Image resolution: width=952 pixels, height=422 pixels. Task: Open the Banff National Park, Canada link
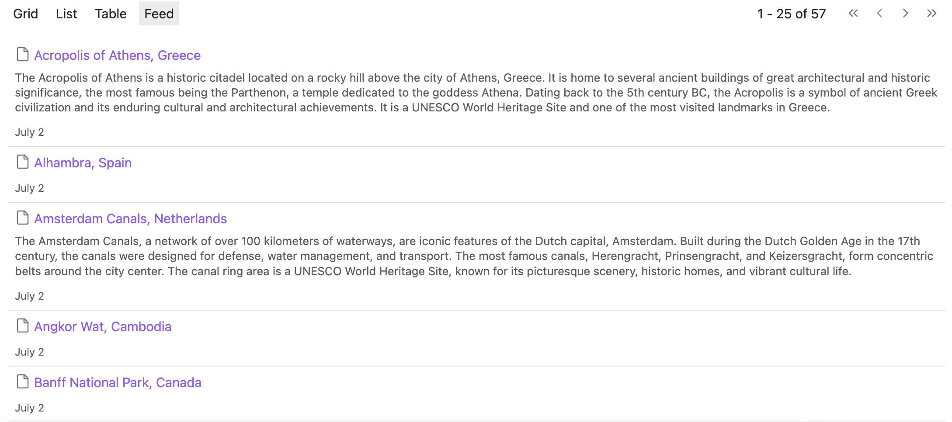[x=118, y=383]
